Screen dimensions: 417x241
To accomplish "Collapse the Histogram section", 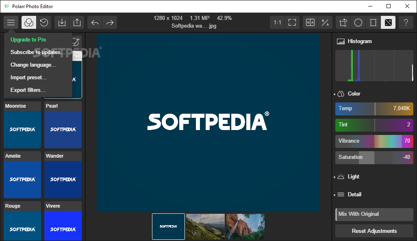I will click(x=360, y=41).
